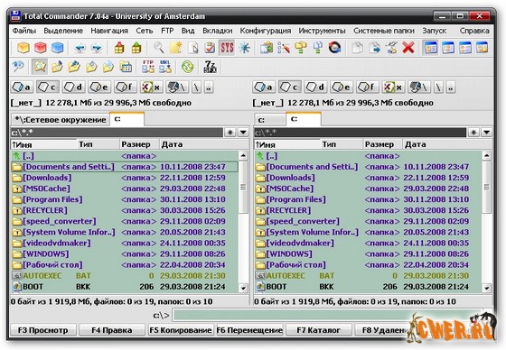Expand right panel directory history dropdown
Image resolution: width=506 pixels, height=350 pixels.
click(487, 132)
